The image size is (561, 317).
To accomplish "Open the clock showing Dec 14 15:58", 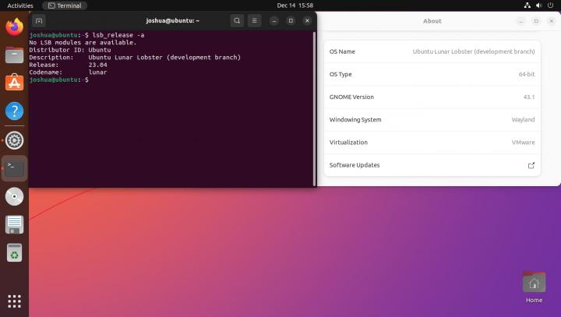I will click(294, 5).
